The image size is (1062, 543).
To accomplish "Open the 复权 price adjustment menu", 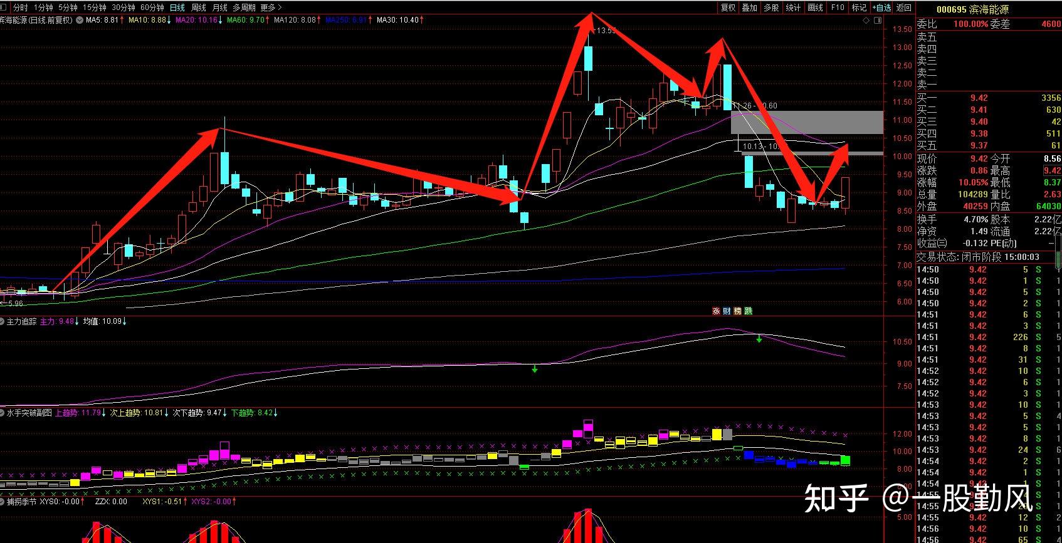I will 728,8.
